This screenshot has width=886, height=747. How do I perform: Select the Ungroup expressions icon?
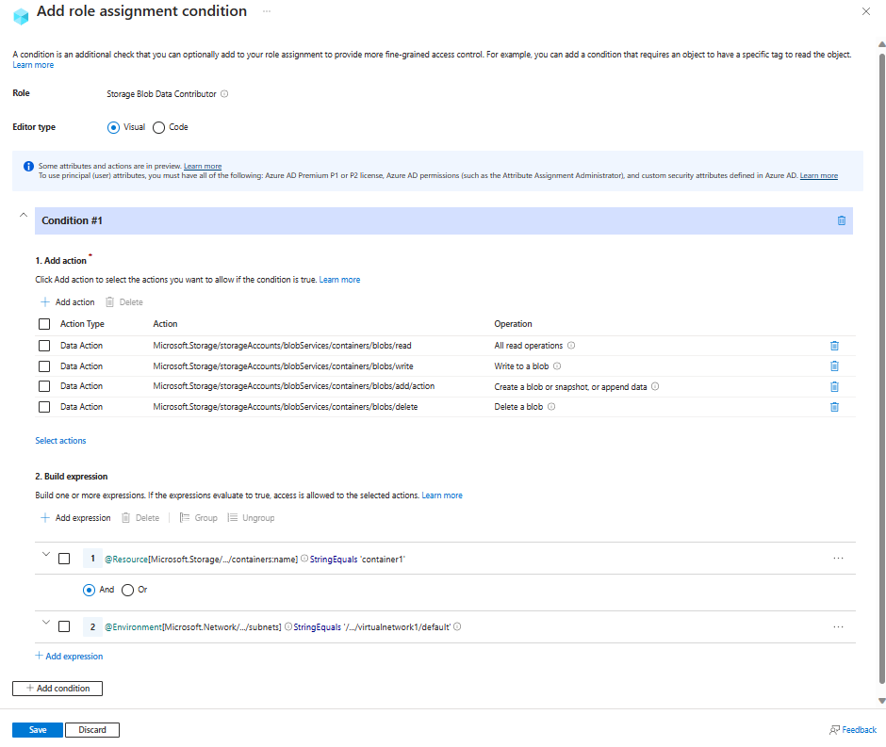point(231,517)
